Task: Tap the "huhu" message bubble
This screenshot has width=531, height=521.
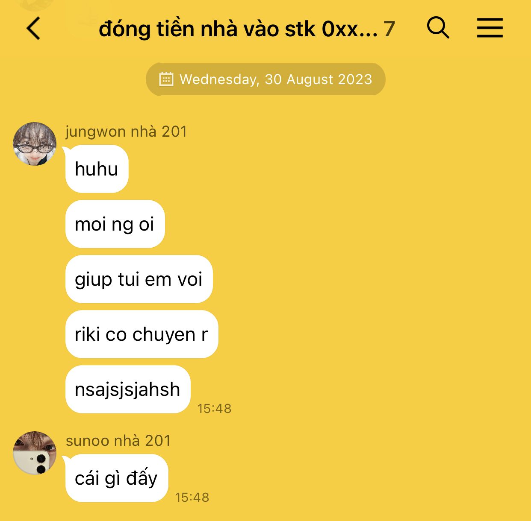Action: 97,169
